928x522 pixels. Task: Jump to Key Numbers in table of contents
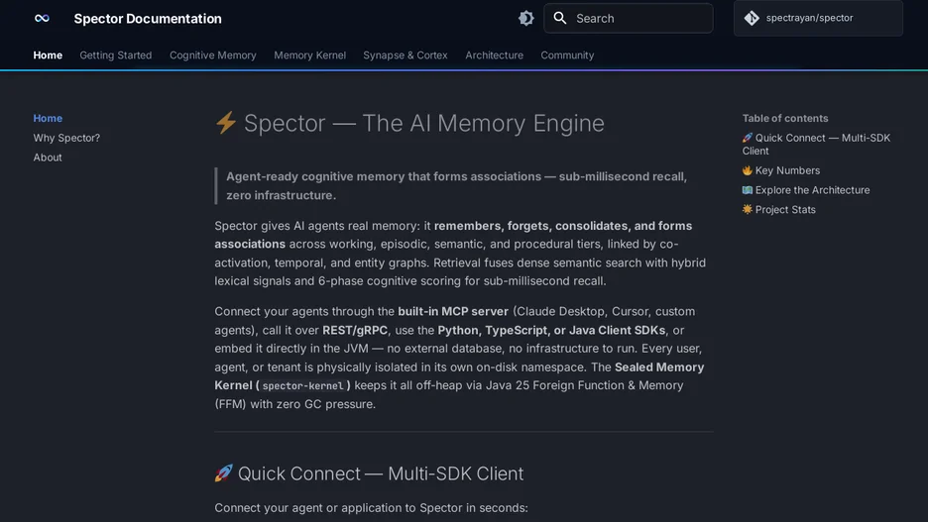(x=781, y=170)
